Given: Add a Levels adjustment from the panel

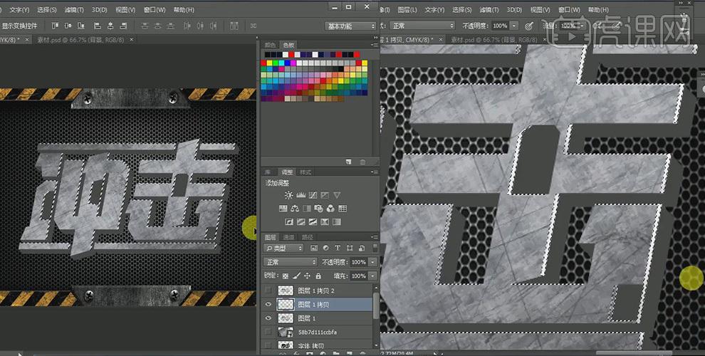Looking at the screenshot, I should click(x=301, y=195).
